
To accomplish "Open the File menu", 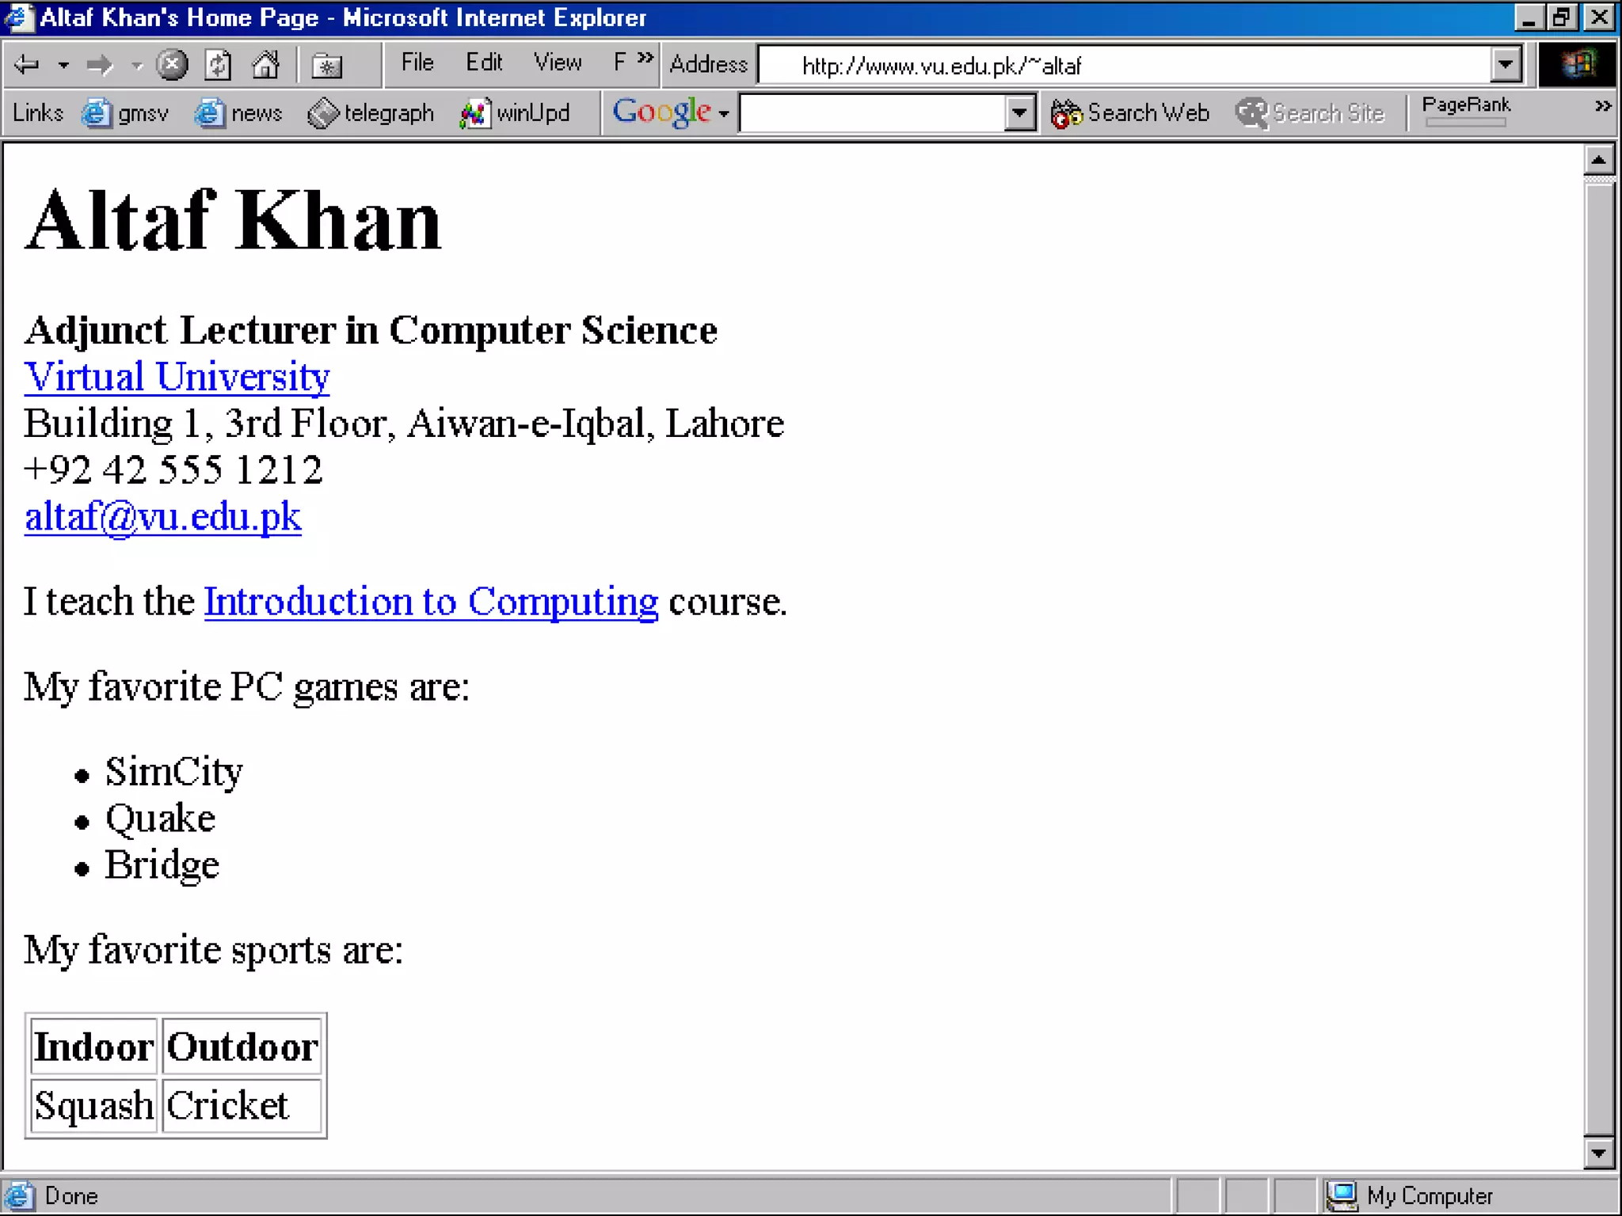I will point(417,63).
